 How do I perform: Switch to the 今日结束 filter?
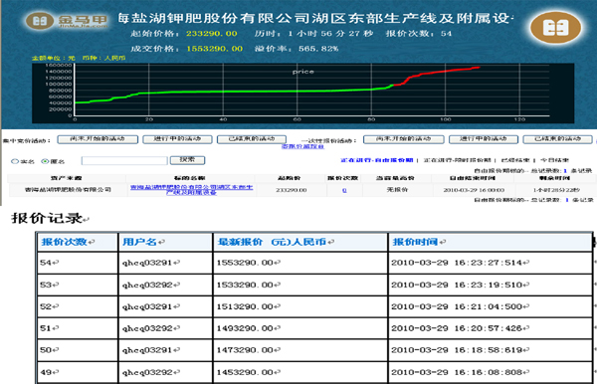[555, 160]
